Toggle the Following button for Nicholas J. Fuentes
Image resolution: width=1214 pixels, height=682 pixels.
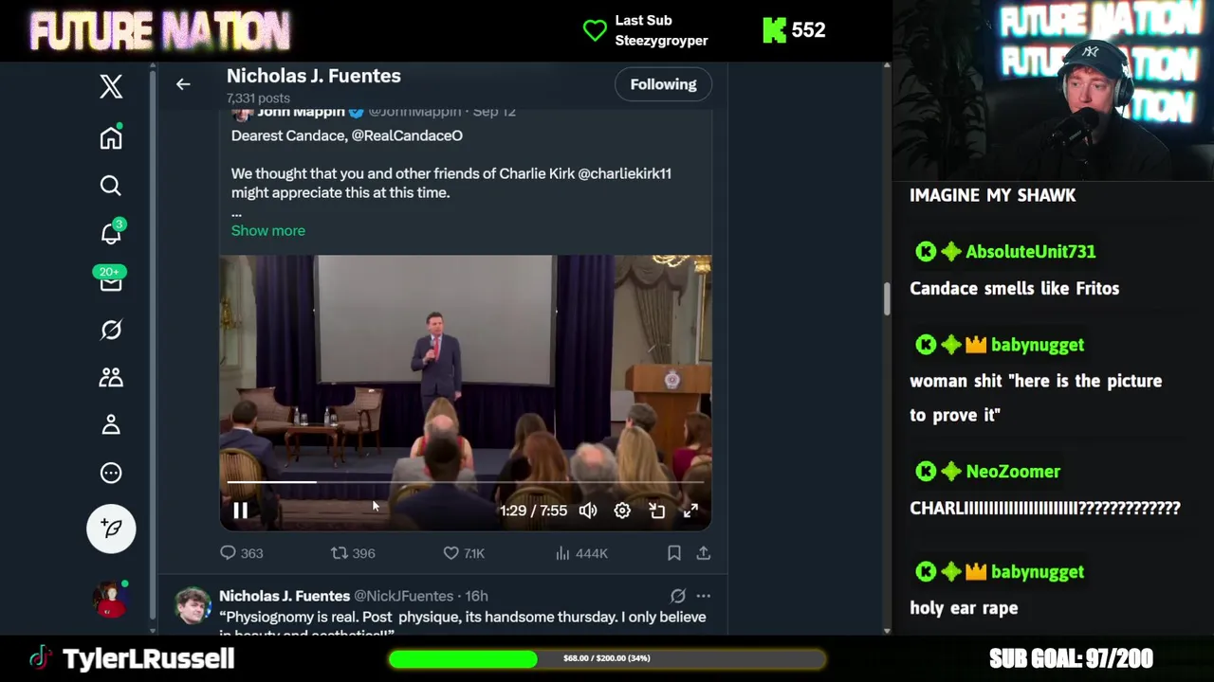pos(663,84)
